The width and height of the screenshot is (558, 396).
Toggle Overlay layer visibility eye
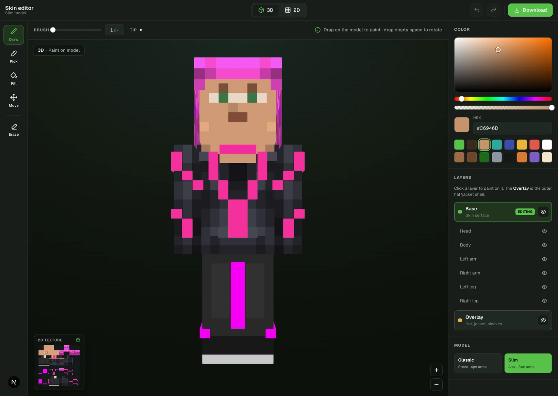[543, 320]
